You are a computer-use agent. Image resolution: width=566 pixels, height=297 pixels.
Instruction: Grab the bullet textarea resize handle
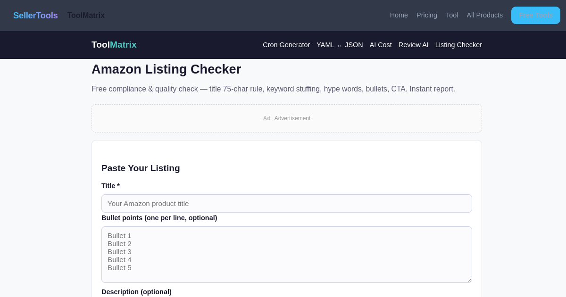[469, 280]
